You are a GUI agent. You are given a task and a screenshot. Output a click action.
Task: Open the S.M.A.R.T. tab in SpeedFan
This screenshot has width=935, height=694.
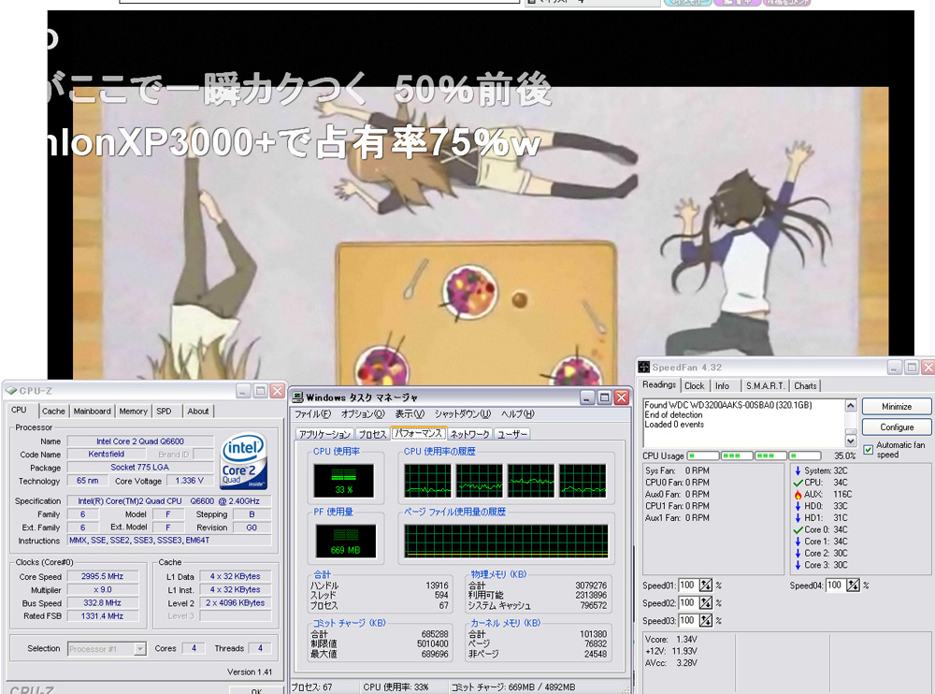[765, 386]
